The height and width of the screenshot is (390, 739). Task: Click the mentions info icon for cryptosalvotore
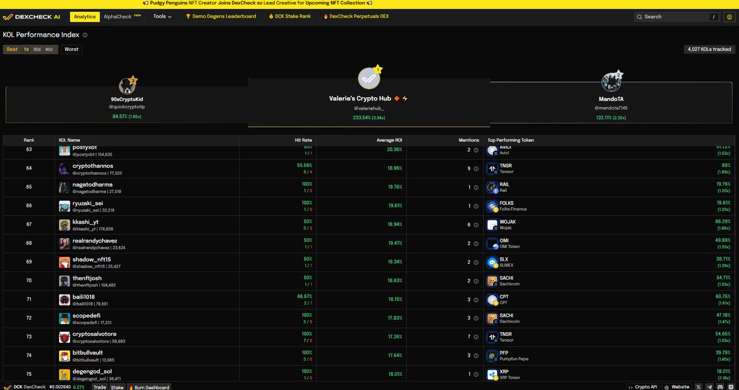tap(477, 337)
